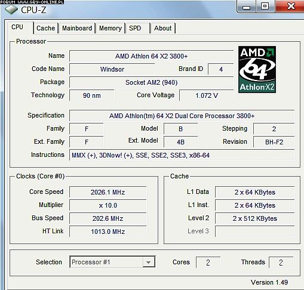Click the Ext. Model value 4B
Screen dimensions: 304x290
(181, 142)
